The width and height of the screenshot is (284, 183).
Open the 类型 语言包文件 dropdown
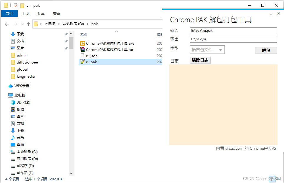(x=207, y=49)
